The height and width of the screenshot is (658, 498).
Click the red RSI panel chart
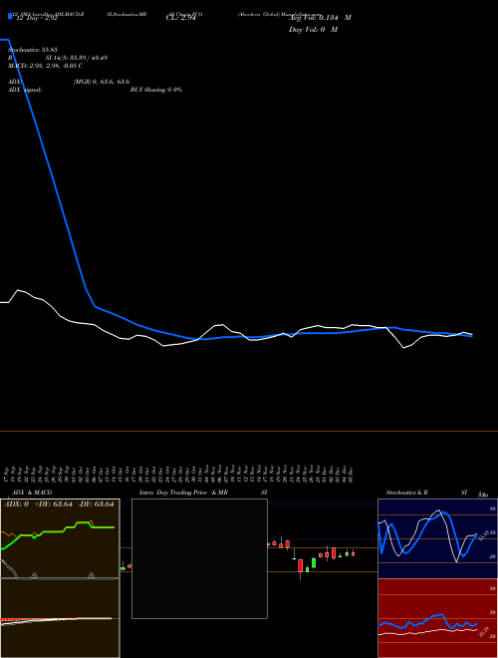tap(437, 618)
